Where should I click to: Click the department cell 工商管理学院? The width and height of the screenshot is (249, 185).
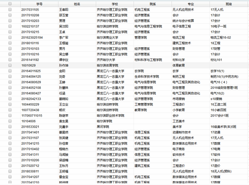(x=144, y=105)
